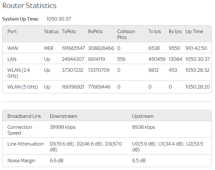Click the System Up Time value 1050:30:37
215x170 pixels.
59,19
